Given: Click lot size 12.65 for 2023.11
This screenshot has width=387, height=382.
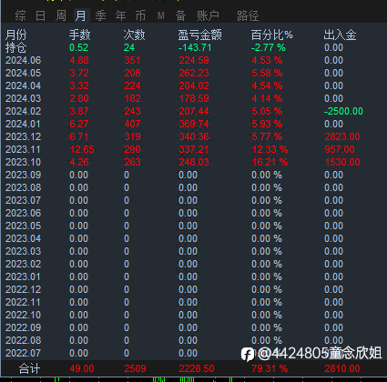Looking at the screenshot, I should click(82, 149).
